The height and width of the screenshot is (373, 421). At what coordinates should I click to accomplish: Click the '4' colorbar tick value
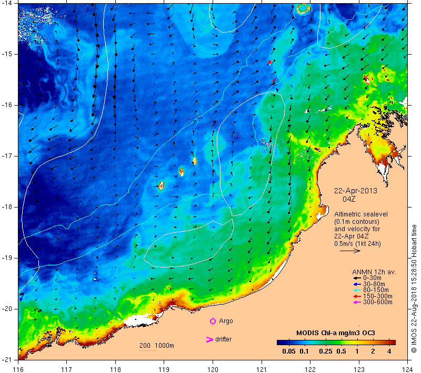click(389, 351)
